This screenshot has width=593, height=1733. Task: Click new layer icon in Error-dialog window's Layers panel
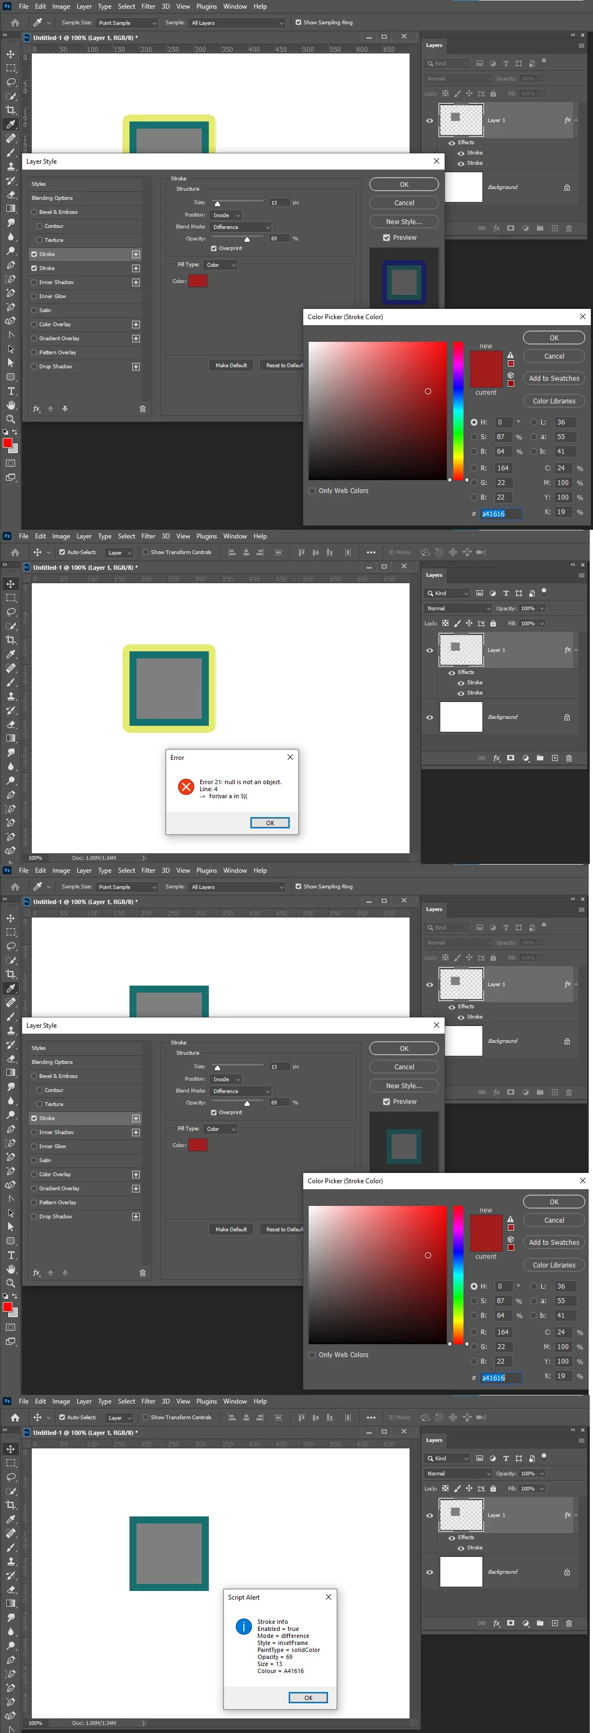click(x=555, y=758)
